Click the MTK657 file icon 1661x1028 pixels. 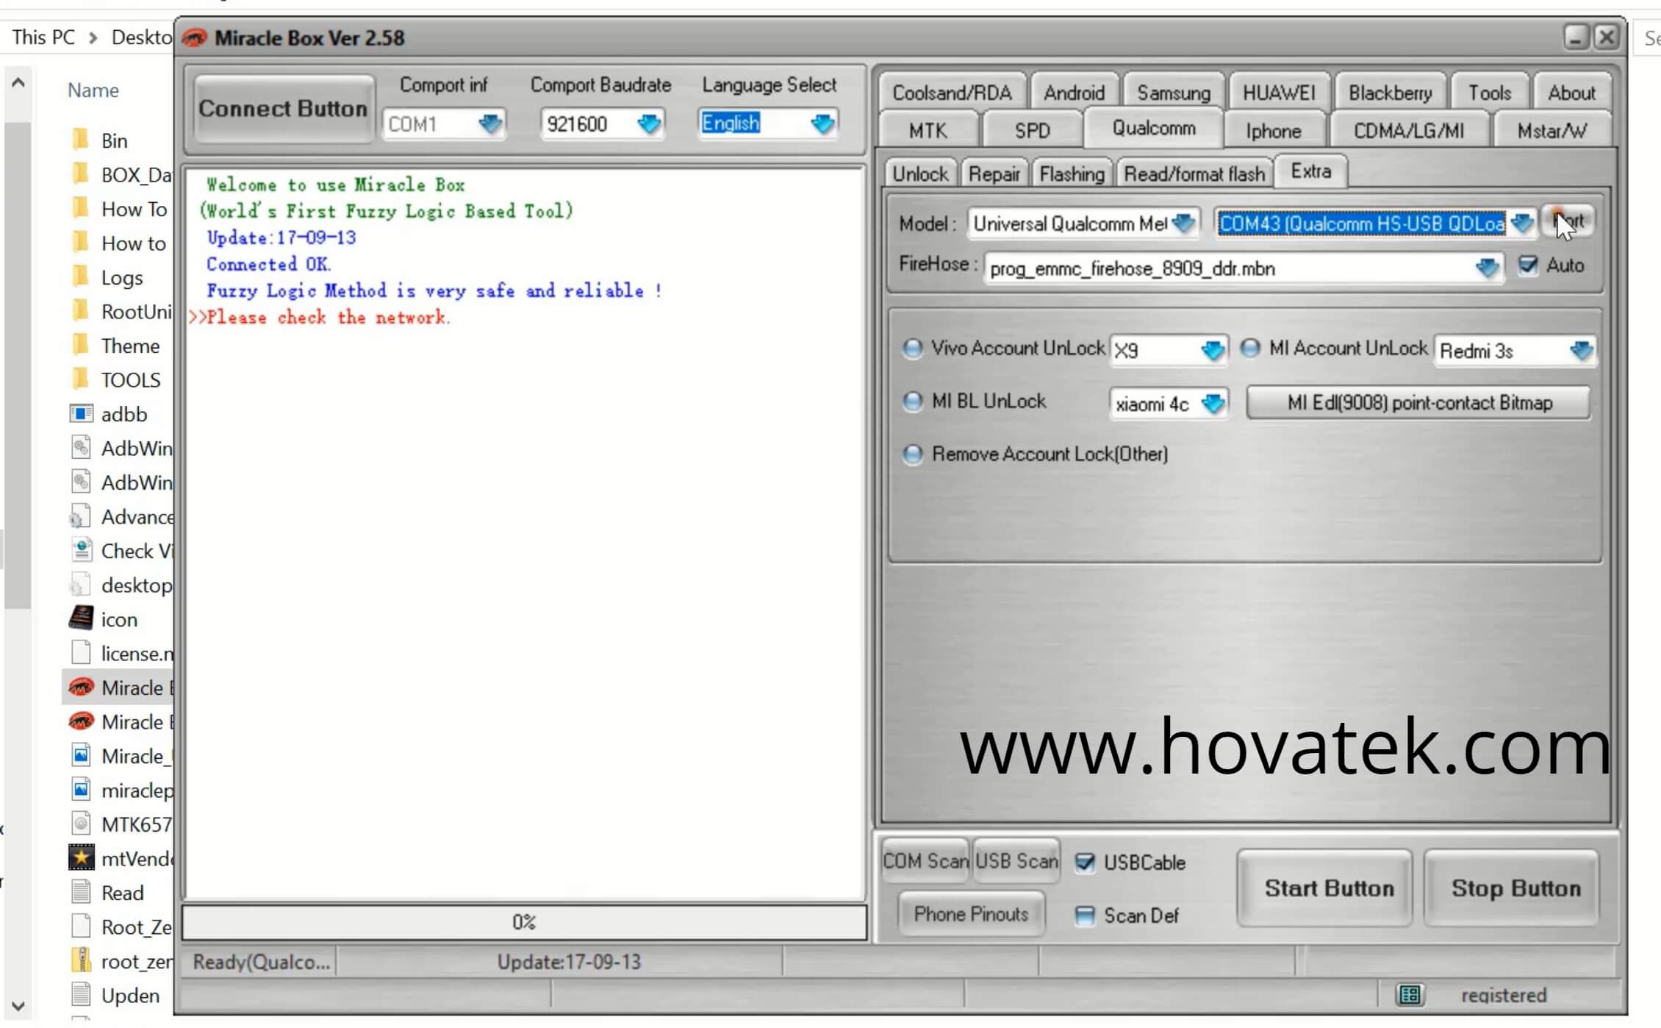pos(81,824)
